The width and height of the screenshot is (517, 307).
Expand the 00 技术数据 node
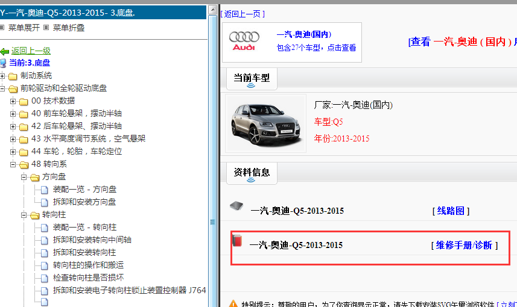[x=13, y=101]
